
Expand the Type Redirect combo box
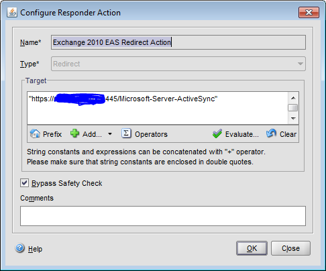(178, 64)
